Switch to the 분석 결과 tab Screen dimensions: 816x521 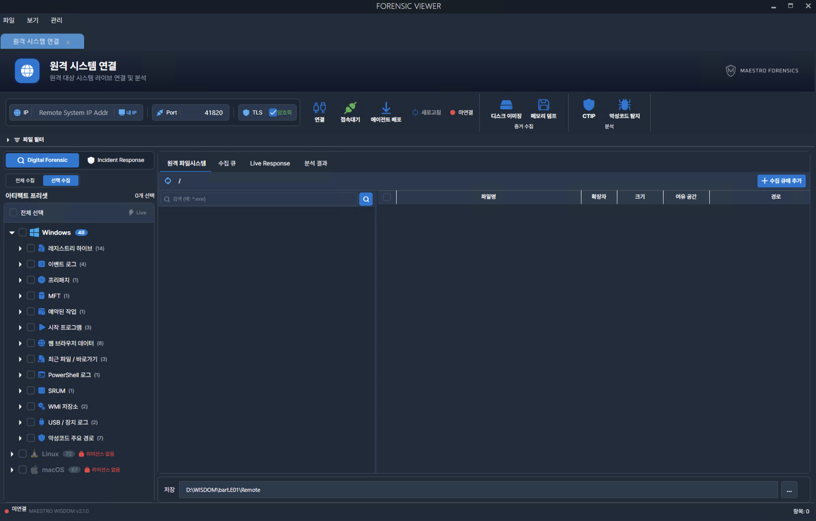tap(315, 164)
